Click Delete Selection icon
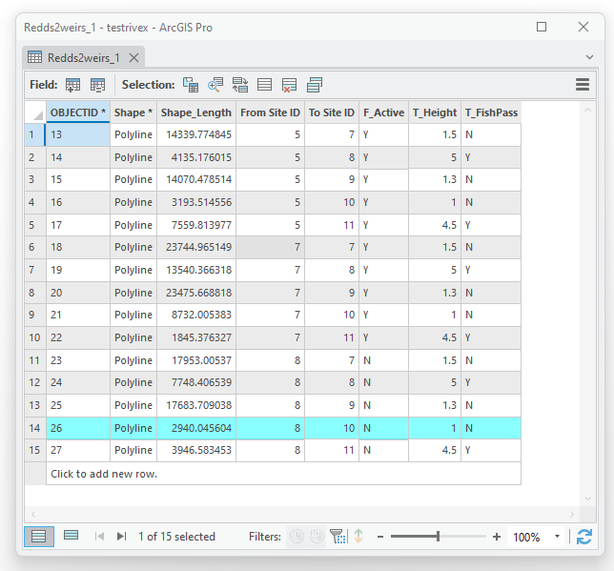 tap(290, 85)
